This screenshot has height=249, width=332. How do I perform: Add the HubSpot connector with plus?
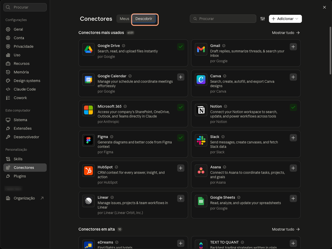[x=181, y=168]
